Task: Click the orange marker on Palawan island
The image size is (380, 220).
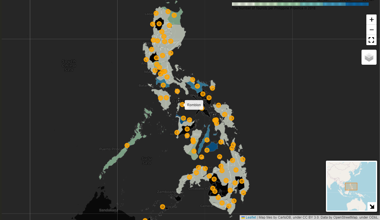Action: (127, 146)
